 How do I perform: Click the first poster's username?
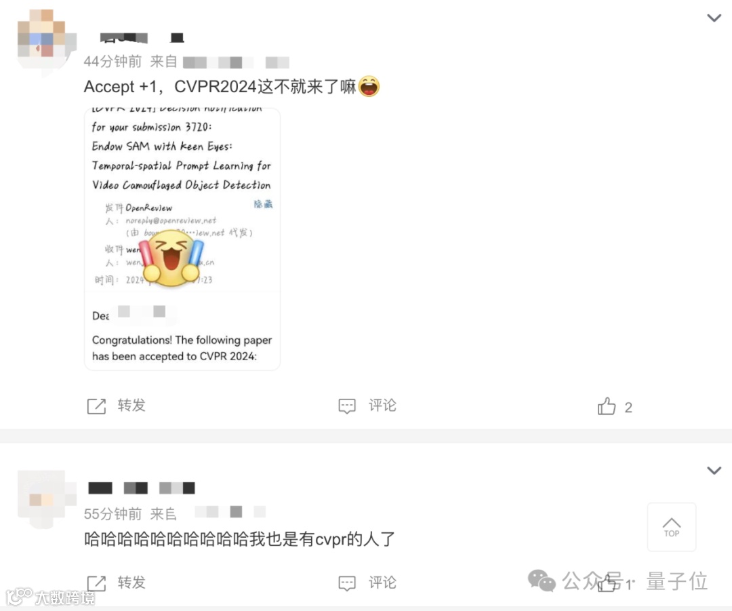pyautogui.click(x=142, y=37)
